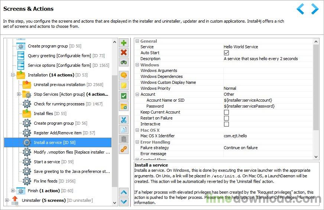
Task: Collapse the Account property group
Action: tap(137, 94)
